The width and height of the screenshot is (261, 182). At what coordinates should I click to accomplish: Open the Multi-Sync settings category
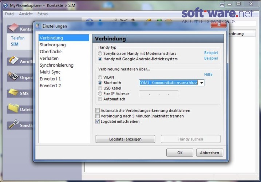pyautogui.click(x=64, y=72)
